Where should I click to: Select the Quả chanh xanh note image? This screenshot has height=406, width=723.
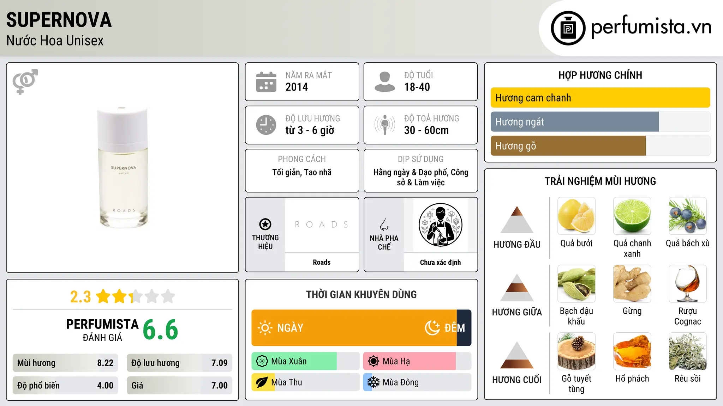[632, 216]
